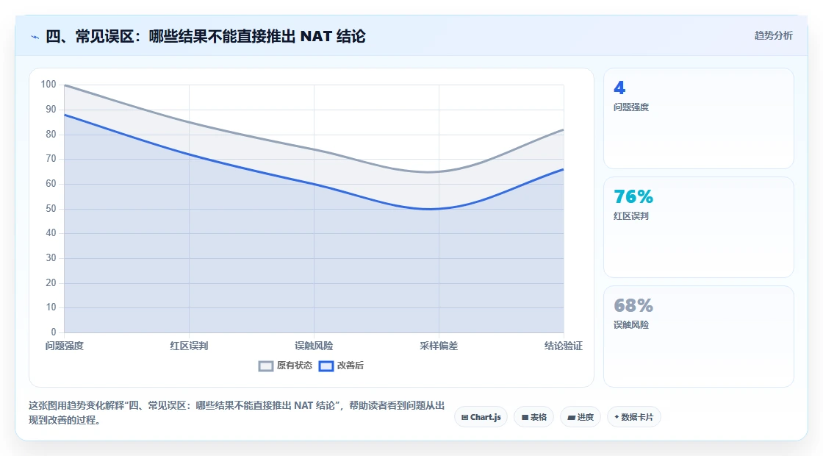Click the 红区误判 x-axis label
Image resolution: width=823 pixels, height=456 pixels.
click(189, 346)
